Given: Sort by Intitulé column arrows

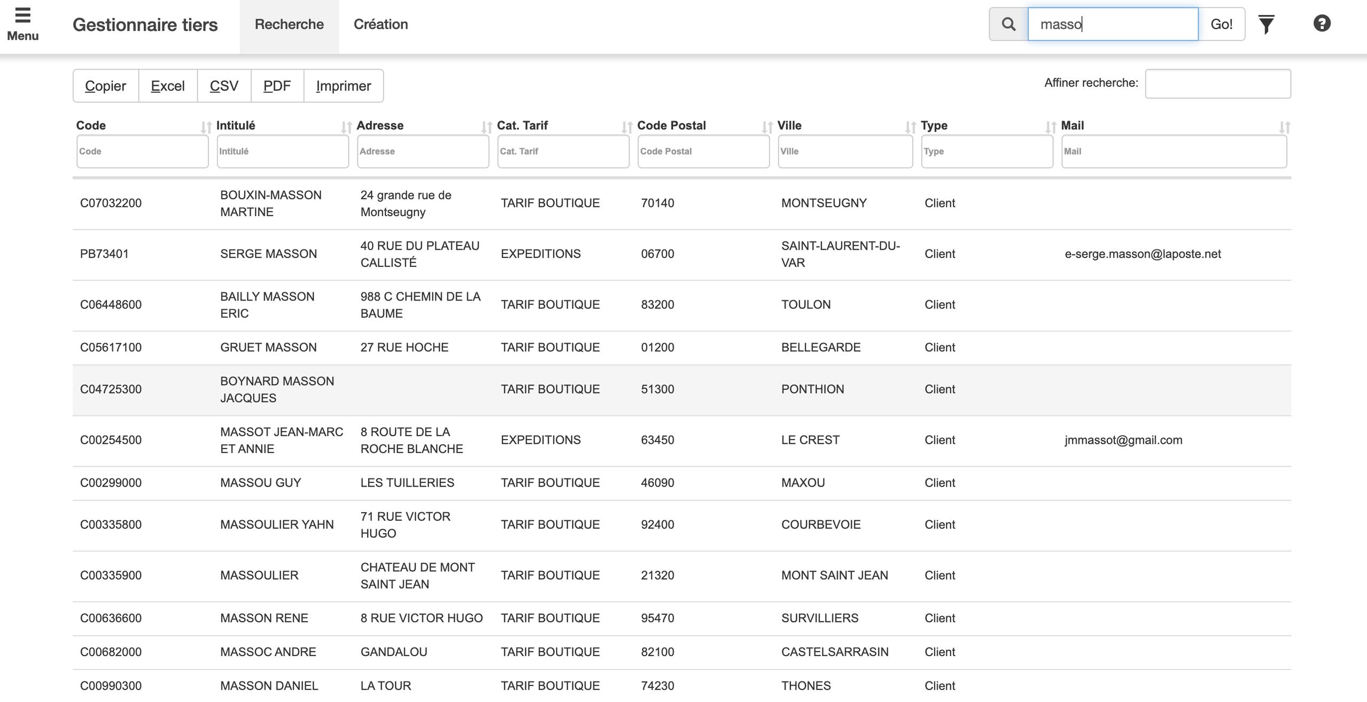Looking at the screenshot, I should point(346,127).
